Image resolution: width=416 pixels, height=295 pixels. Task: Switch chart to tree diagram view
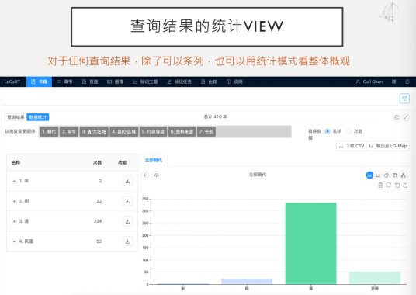coord(404,175)
